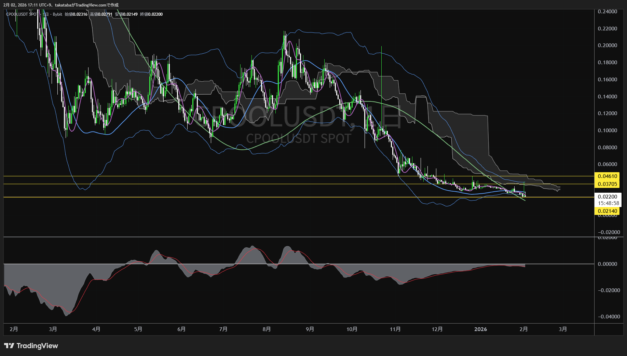Click the closing price 終値0.02200 in legend
Image resolution: width=627 pixels, height=356 pixels.
tap(151, 14)
